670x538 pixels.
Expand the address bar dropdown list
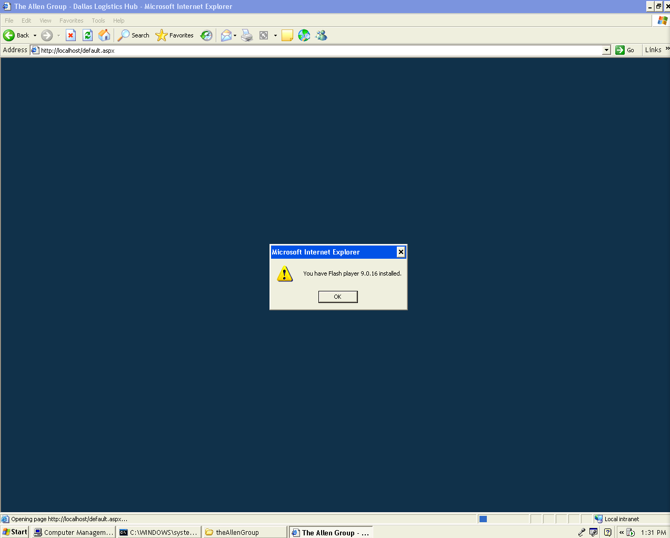606,50
